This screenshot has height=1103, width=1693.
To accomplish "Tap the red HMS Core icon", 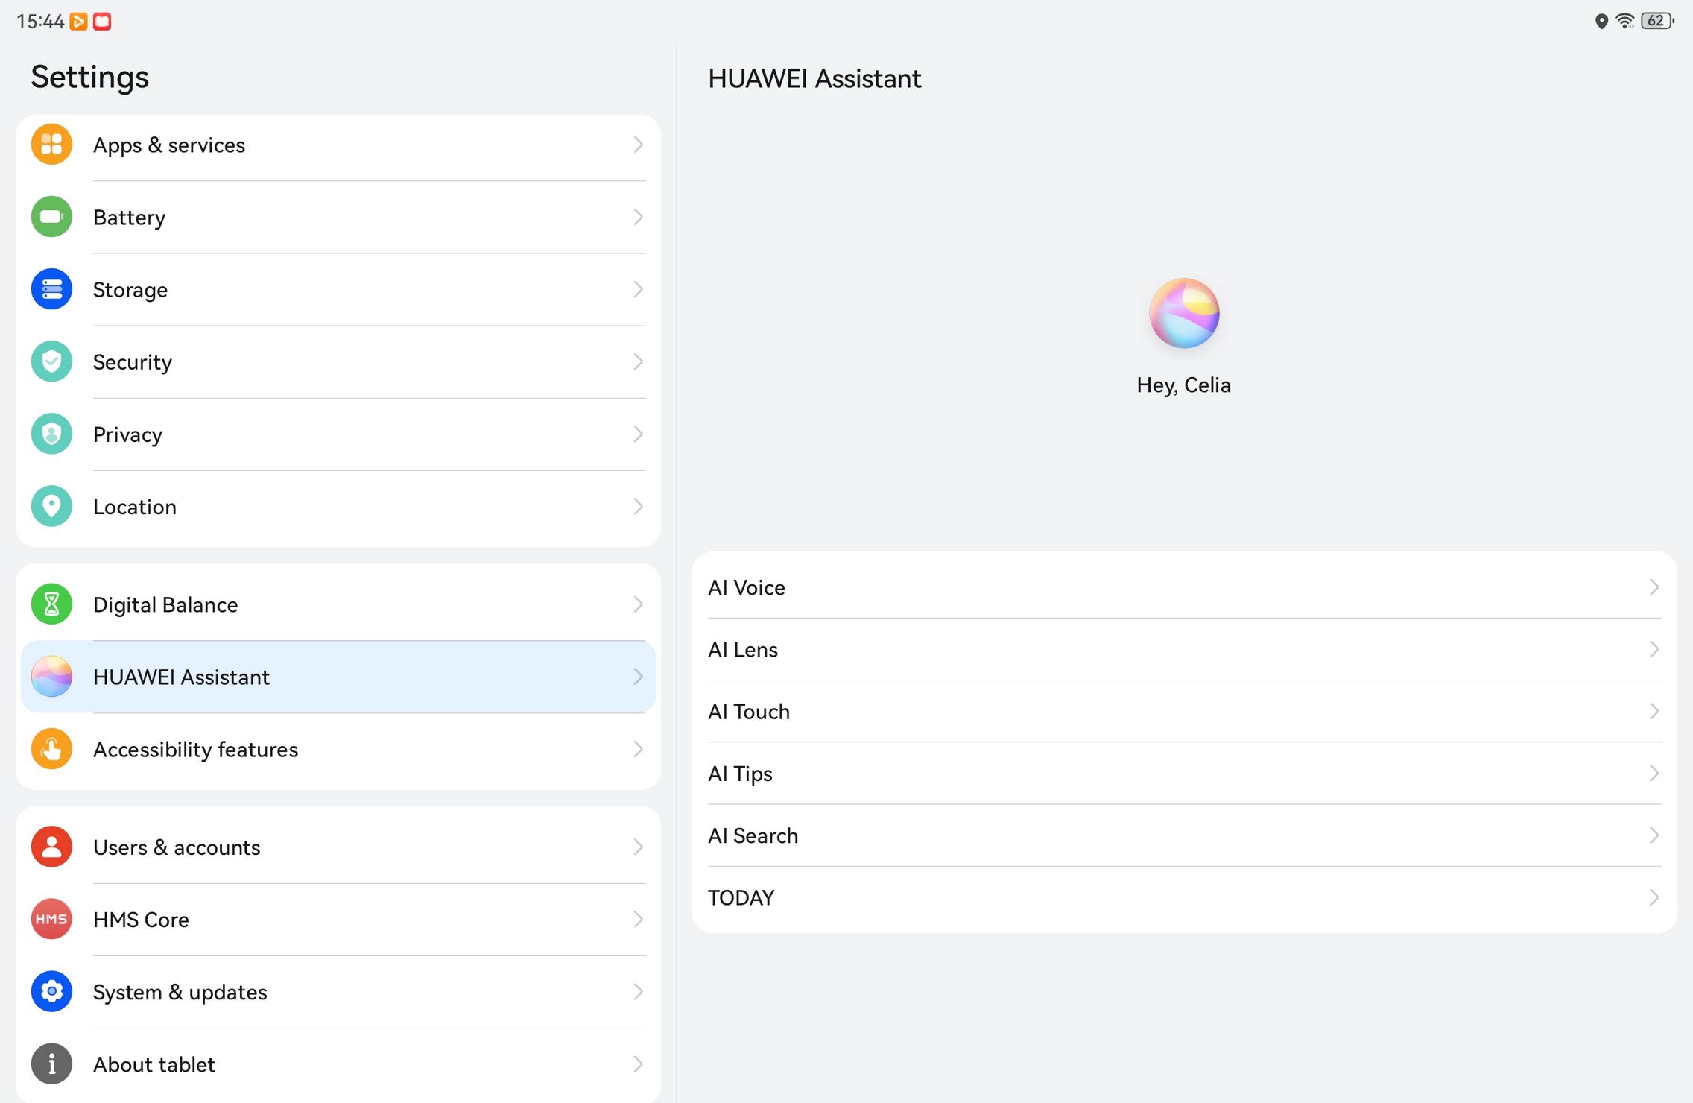I will tap(51, 919).
